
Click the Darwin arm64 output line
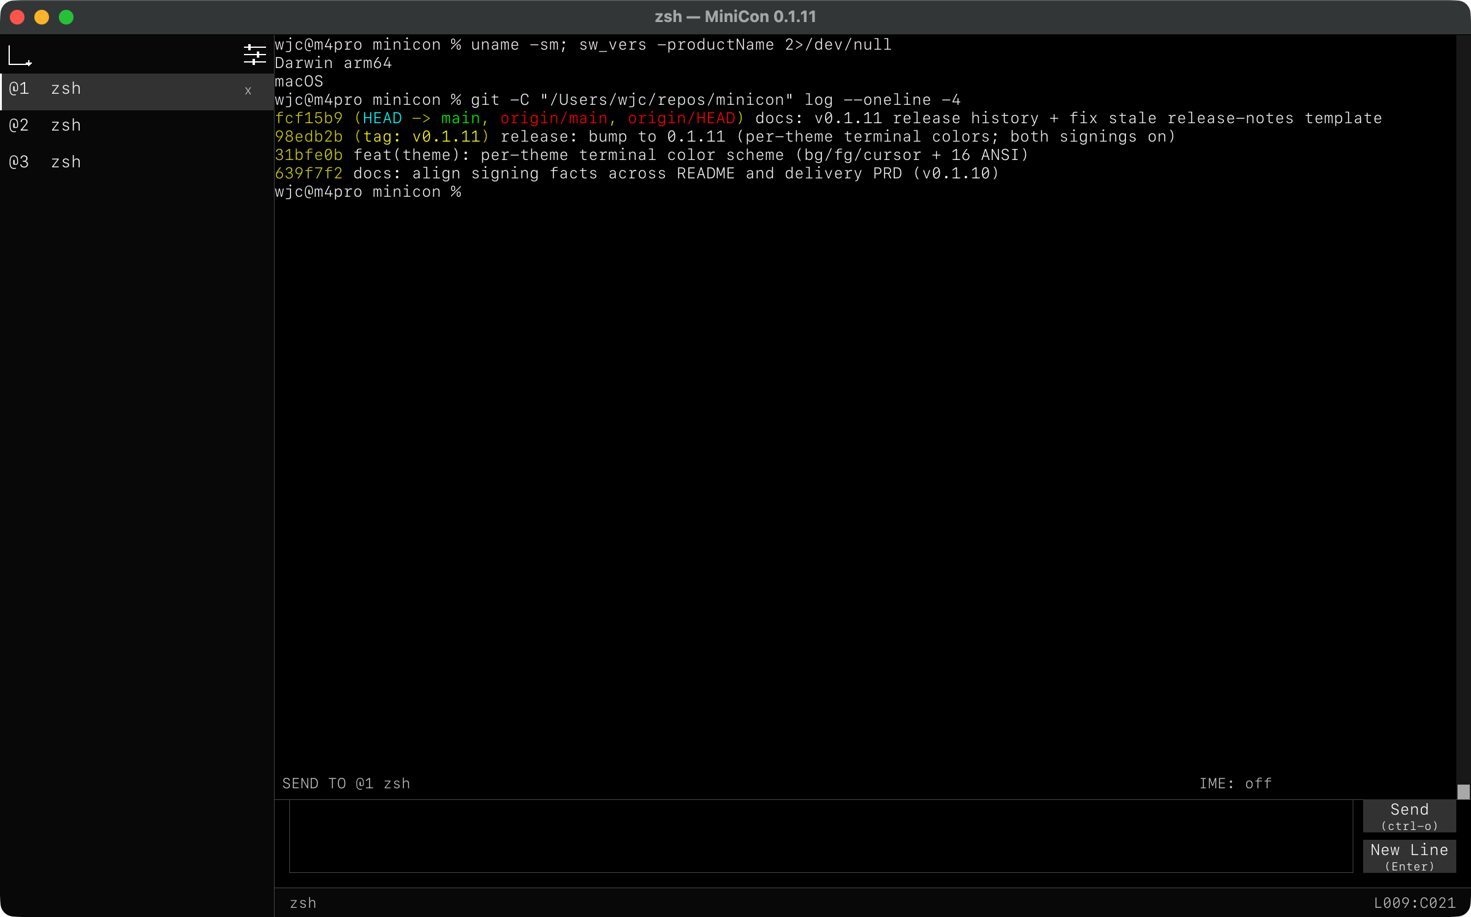click(333, 63)
